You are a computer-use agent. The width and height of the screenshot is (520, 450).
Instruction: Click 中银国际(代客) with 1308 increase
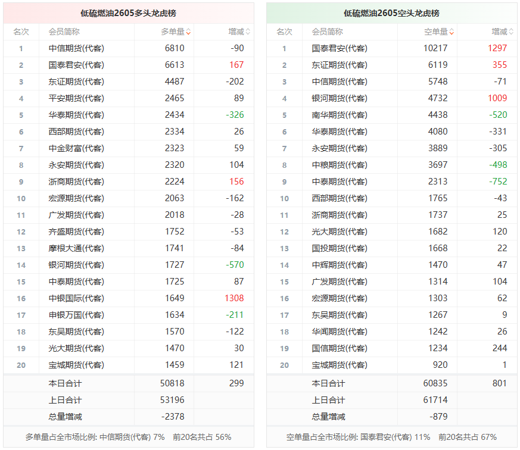click(76, 298)
